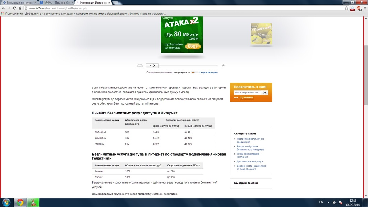This screenshot has height=207, width=368.
Task: Switch the EN input language indicator
Action: [321, 202]
